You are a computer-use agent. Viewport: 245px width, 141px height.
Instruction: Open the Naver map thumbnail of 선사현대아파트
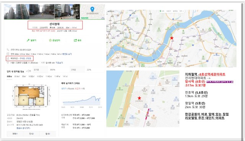click(92, 12)
